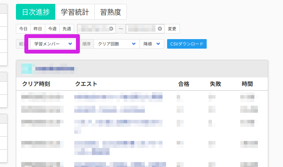Select the 今日 date range button
Viewport: 283px width, 167px height.
(23, 29)
